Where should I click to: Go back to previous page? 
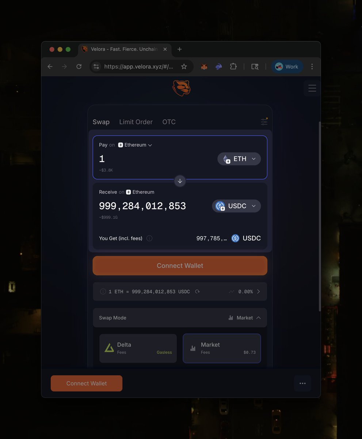click(50, 67)
